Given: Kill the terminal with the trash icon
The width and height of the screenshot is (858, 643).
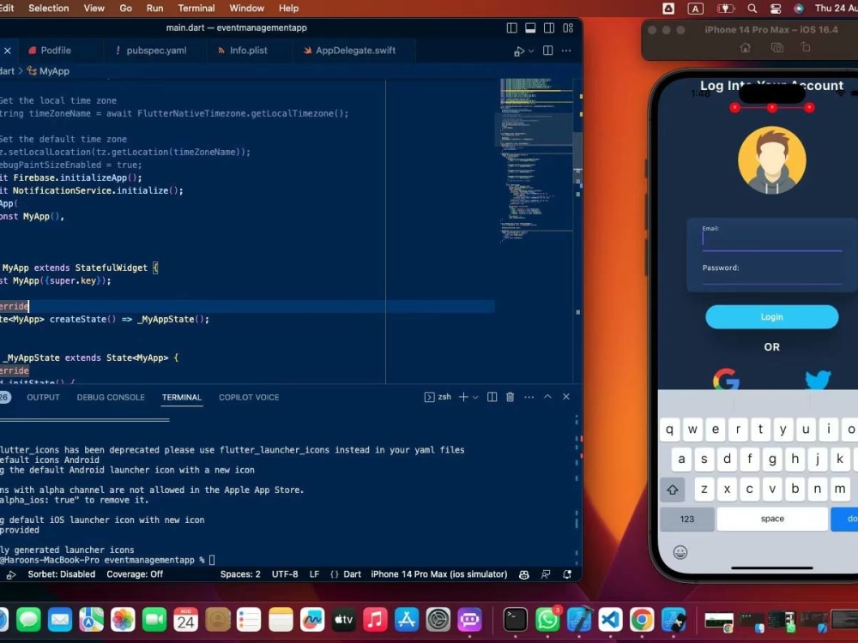Looking at the screenshot, I should click(511, 397).
